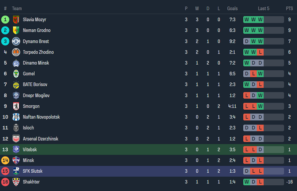Click the Last 5 column header

pos(263,8)
